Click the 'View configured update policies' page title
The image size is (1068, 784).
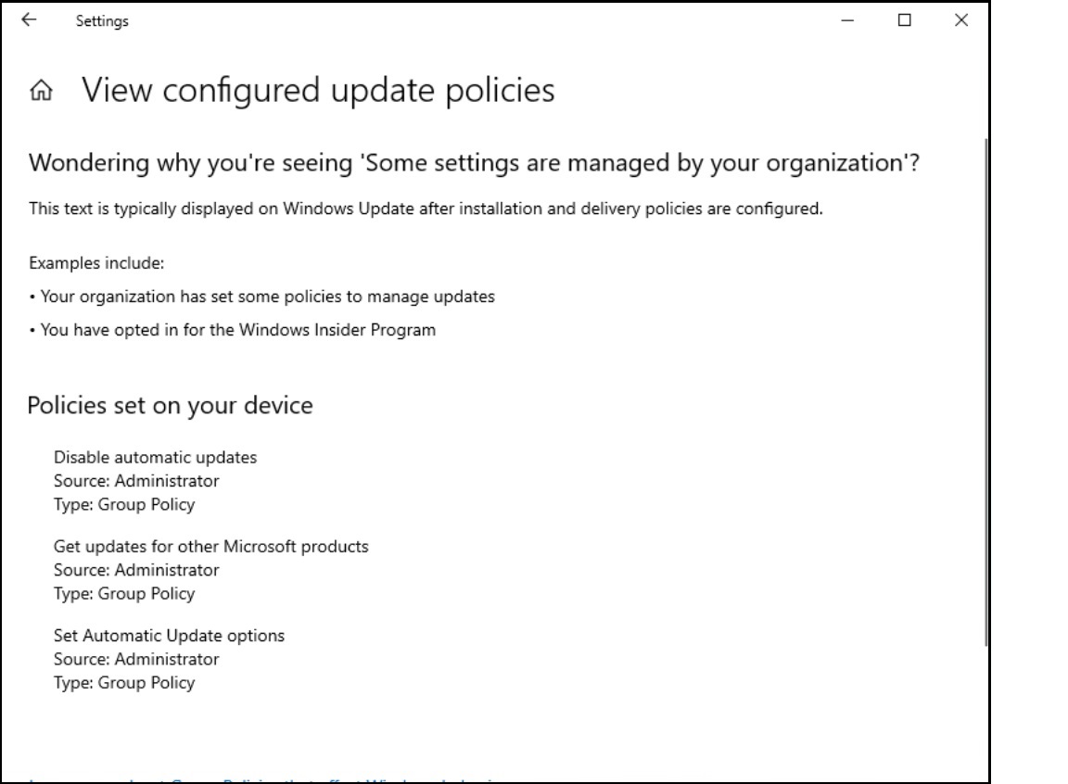pyautogui.click(x=318, y=91)
